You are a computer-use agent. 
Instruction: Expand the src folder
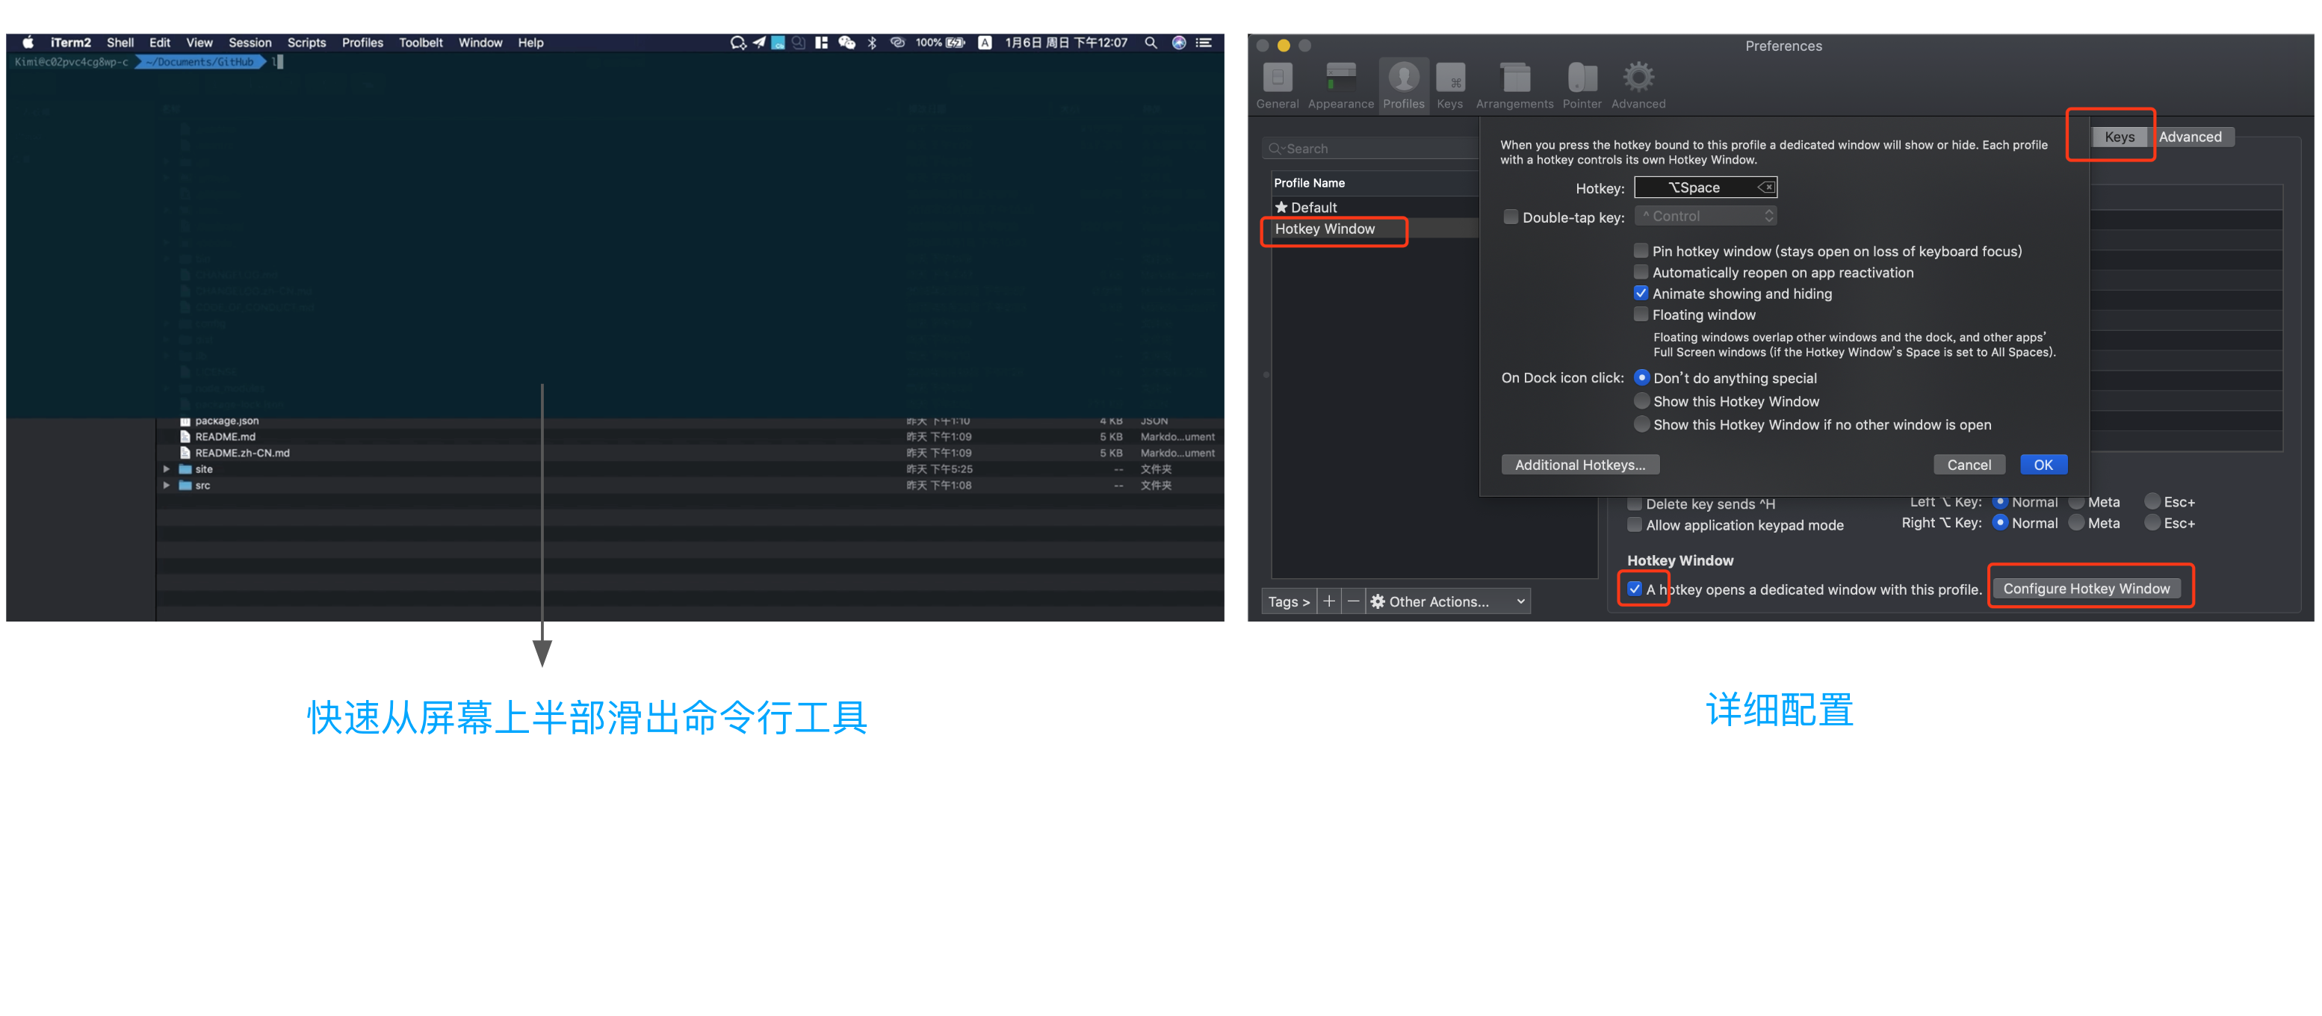coord(166,485)
